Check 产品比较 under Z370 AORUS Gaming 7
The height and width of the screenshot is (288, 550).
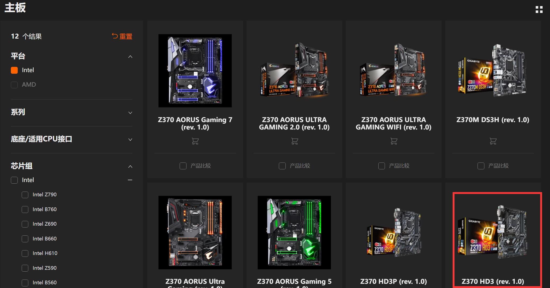tap(183, 166)
